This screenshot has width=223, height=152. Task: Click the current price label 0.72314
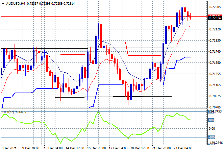point(215,18)
